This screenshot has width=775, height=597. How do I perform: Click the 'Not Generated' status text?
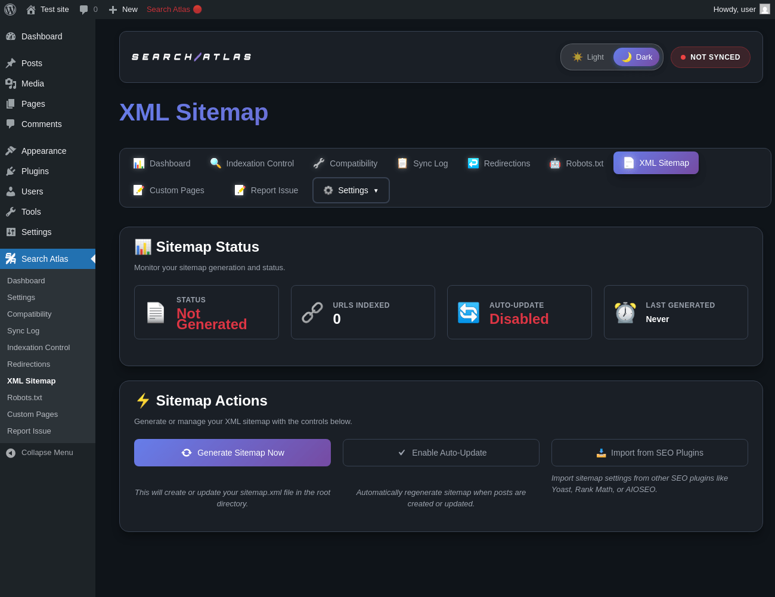(x=212, y=319)
